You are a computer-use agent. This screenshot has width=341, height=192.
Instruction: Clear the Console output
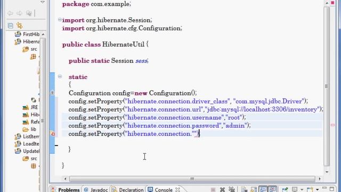245,190
